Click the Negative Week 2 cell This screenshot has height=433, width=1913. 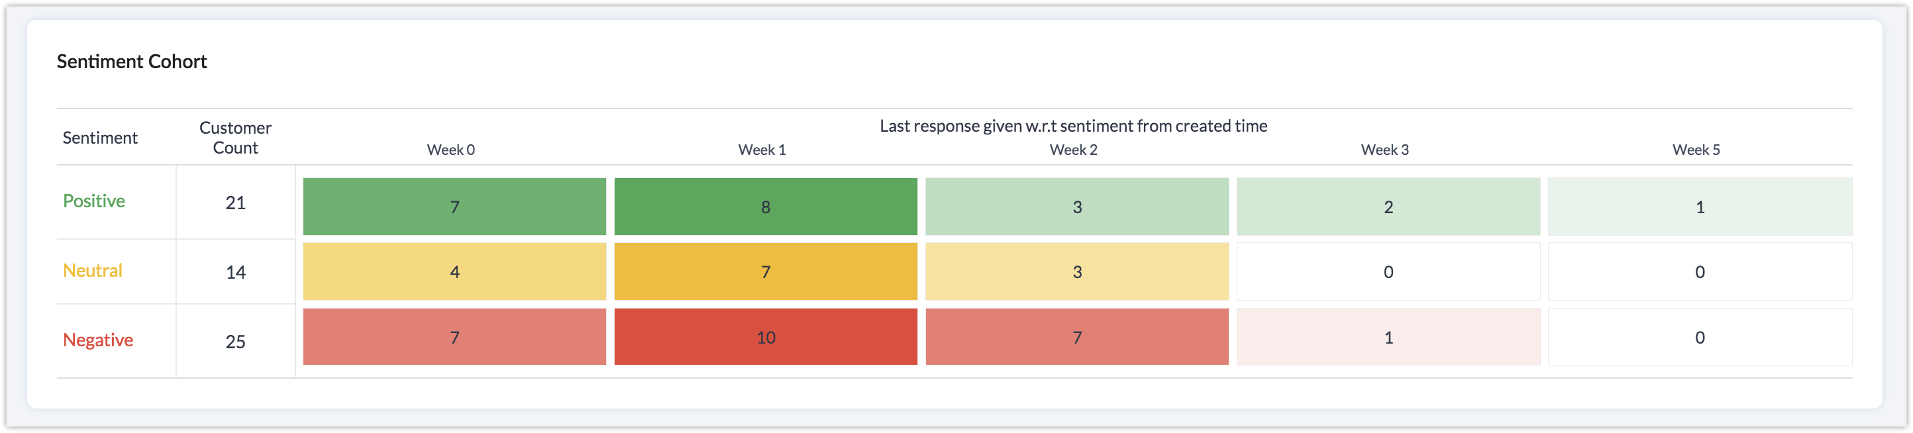tap(1077, 337)
